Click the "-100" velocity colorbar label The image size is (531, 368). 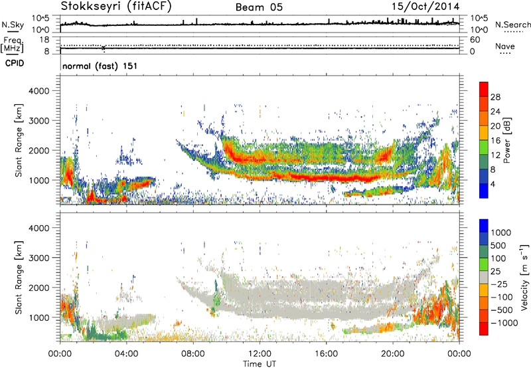tap(502, 297)
